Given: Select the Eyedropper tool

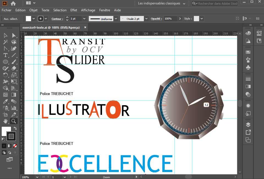Looking at the screenshot, I should pos(5,101).
